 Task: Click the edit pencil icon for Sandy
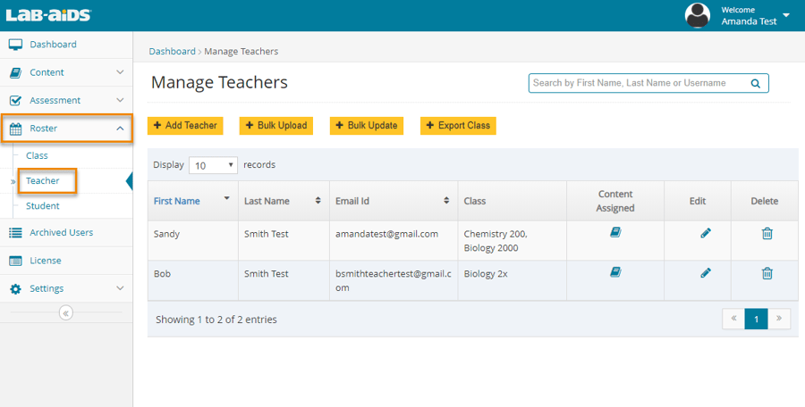[x=706, y=233]
